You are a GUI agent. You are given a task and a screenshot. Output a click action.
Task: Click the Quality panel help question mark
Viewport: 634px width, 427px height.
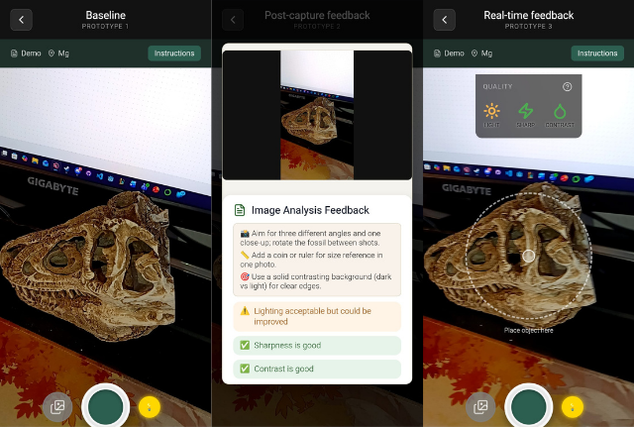tap(567, 87)
